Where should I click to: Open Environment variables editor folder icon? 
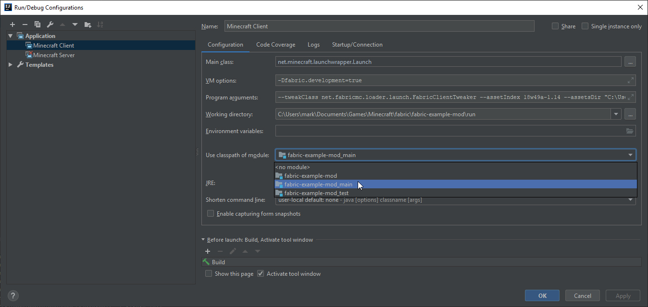pos(630,131)
